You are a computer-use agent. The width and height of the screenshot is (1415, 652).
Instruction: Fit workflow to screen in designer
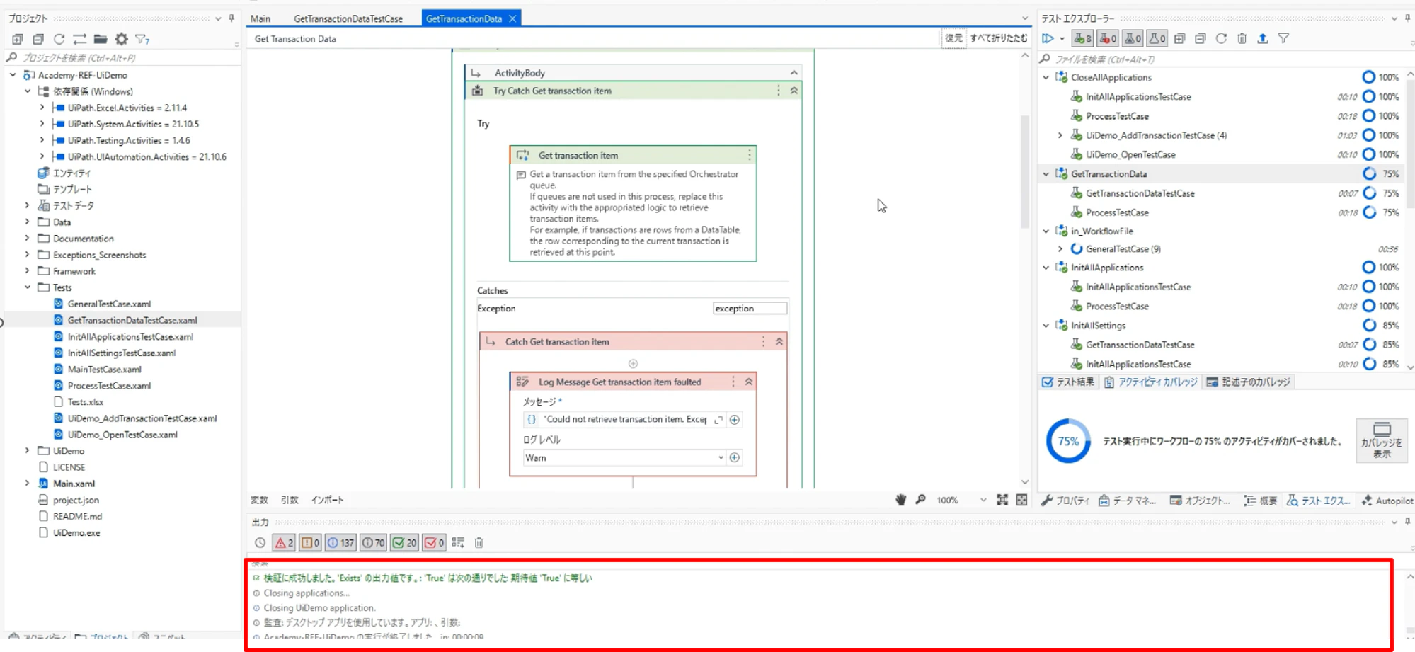(1002, 500)
